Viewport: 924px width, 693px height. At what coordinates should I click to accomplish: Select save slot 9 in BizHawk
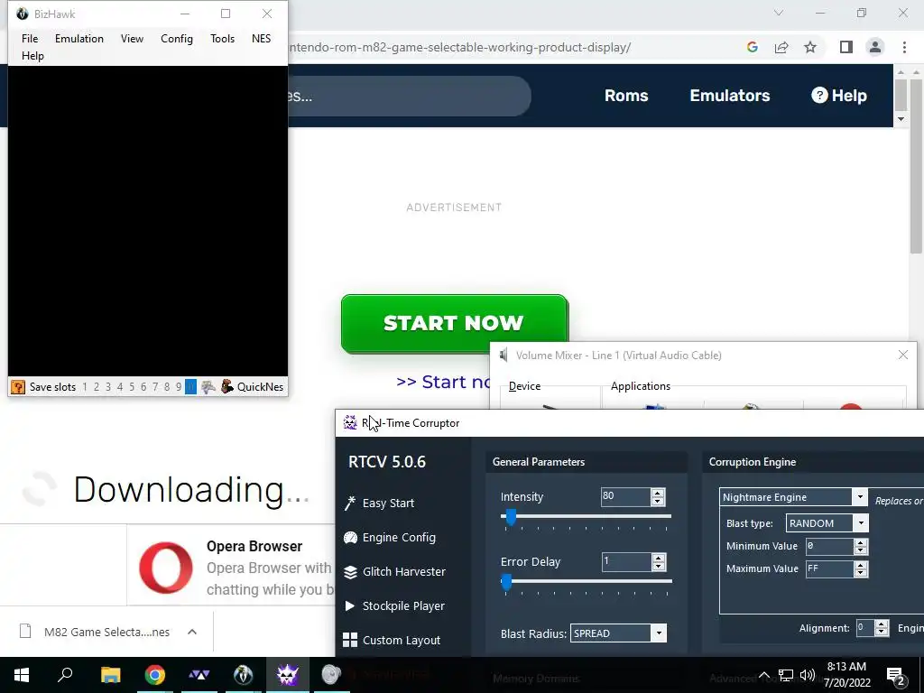coord(179,387)
